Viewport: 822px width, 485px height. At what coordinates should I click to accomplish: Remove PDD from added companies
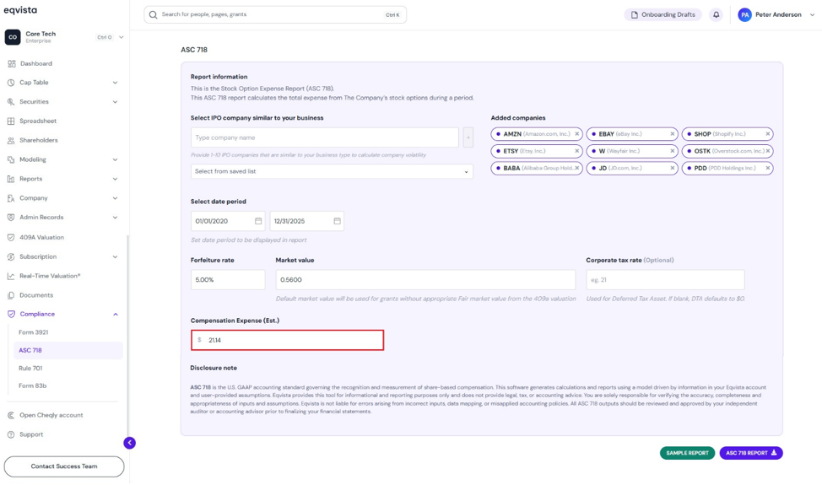[767, 168]
